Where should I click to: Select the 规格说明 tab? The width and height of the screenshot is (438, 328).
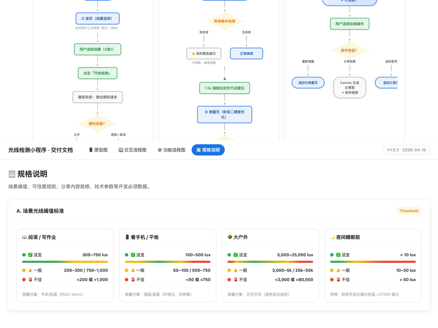[208, 150]
